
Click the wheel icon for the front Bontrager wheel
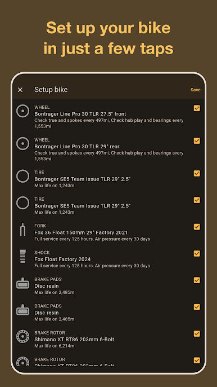(22, 111)
